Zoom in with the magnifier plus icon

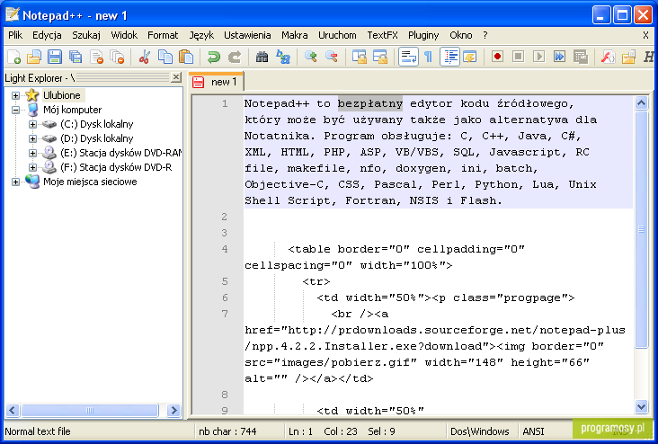point(310,57)
